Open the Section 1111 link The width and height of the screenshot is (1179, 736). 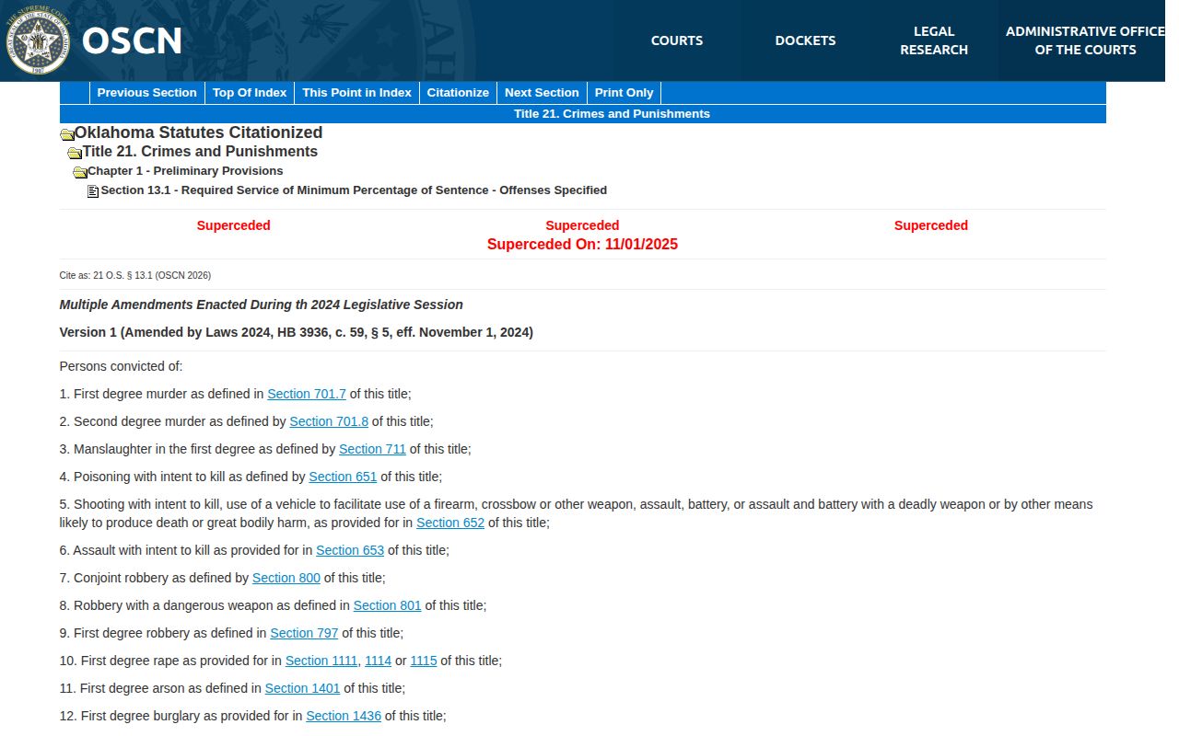(321, 661)
